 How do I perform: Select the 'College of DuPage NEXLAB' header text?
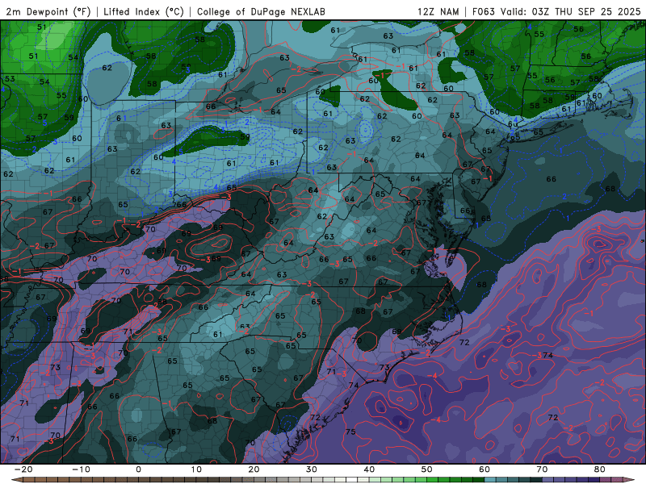pos(261,11)
